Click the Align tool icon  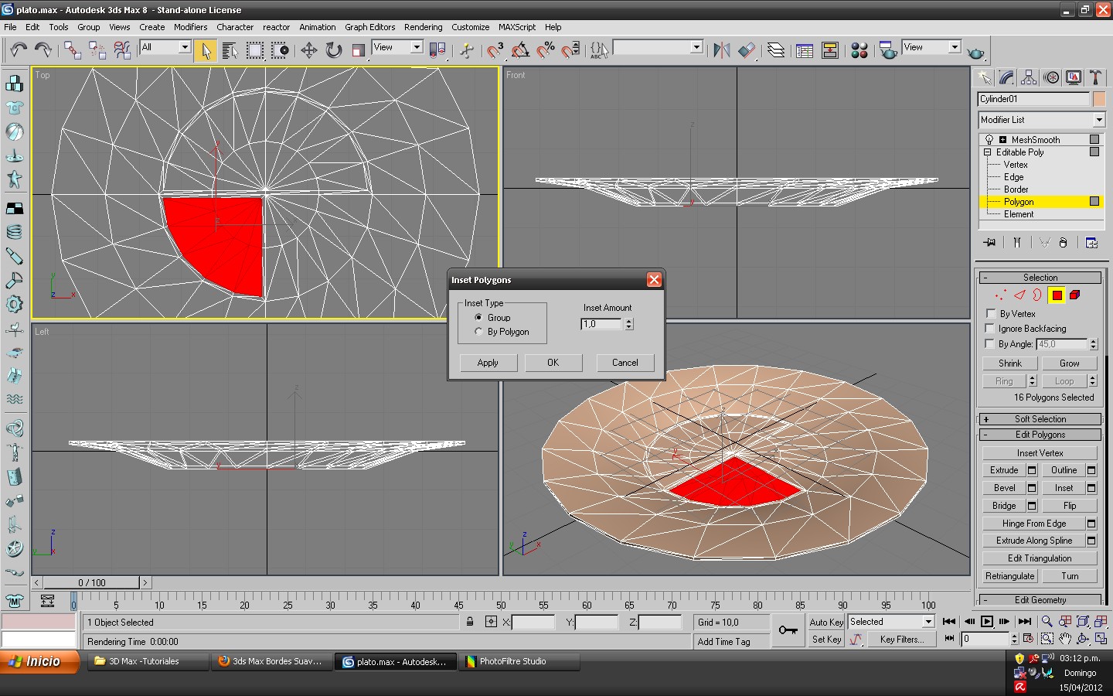[747, 50]
